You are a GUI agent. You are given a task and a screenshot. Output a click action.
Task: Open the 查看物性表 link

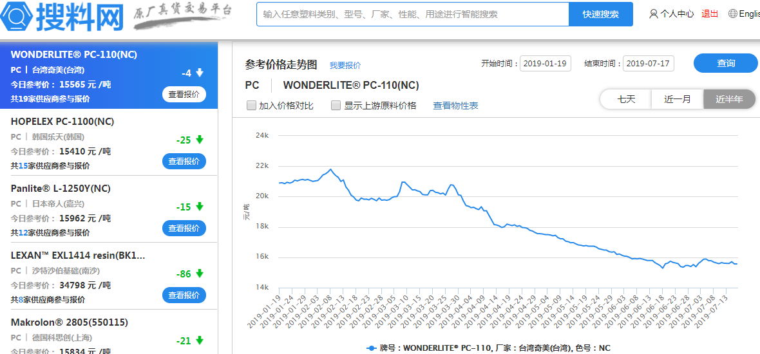tap(455, 106)
